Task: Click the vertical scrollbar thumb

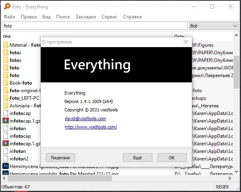Action: (x=236, y=72)
